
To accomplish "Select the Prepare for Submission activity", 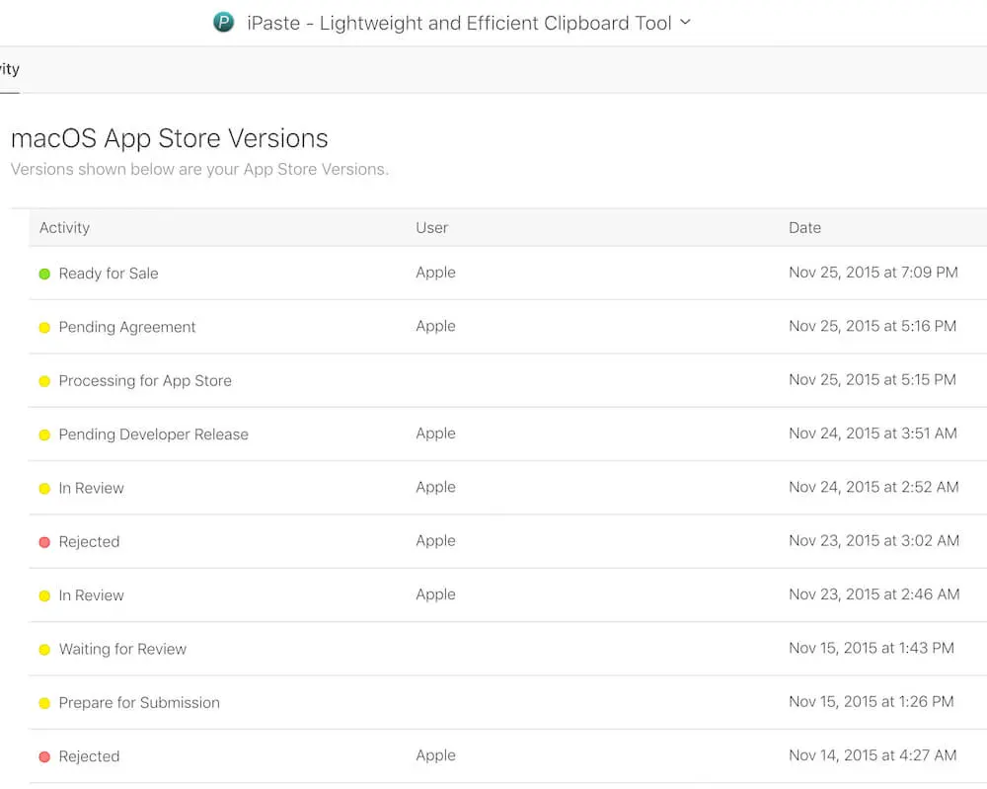I will point(139,702).
